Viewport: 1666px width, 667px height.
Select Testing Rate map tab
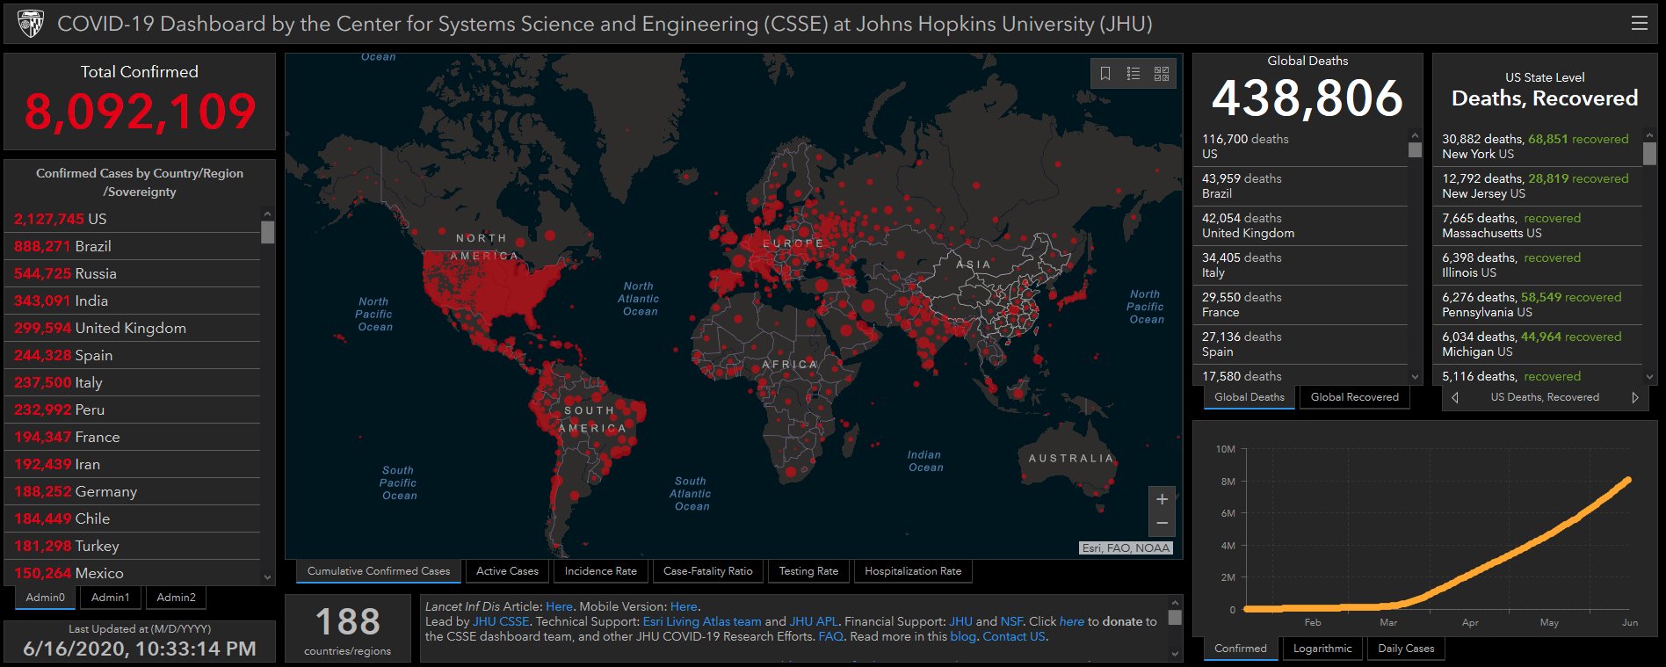808,571
